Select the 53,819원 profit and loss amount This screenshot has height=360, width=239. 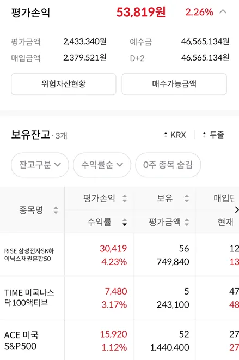click(141, 12)
